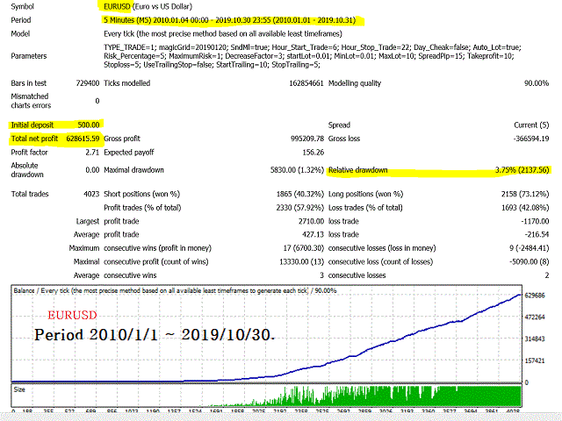Screen dimensions: 562x421
Task: Click the 'Spread' label
Action: click(x=339, y=125)
